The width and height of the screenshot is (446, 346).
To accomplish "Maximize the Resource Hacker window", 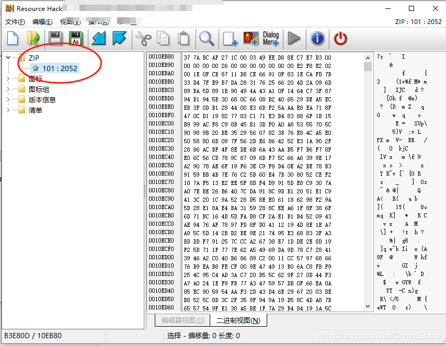I will [x=411, y=8].
